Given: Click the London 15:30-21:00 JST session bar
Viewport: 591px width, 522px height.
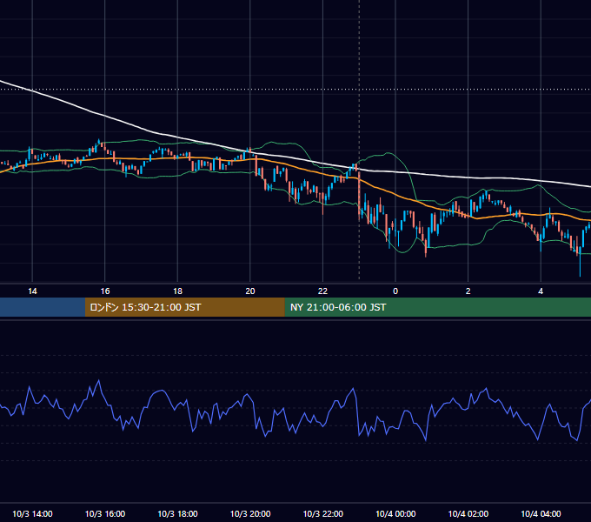Looking at the screenshot, I should (184, 307).
